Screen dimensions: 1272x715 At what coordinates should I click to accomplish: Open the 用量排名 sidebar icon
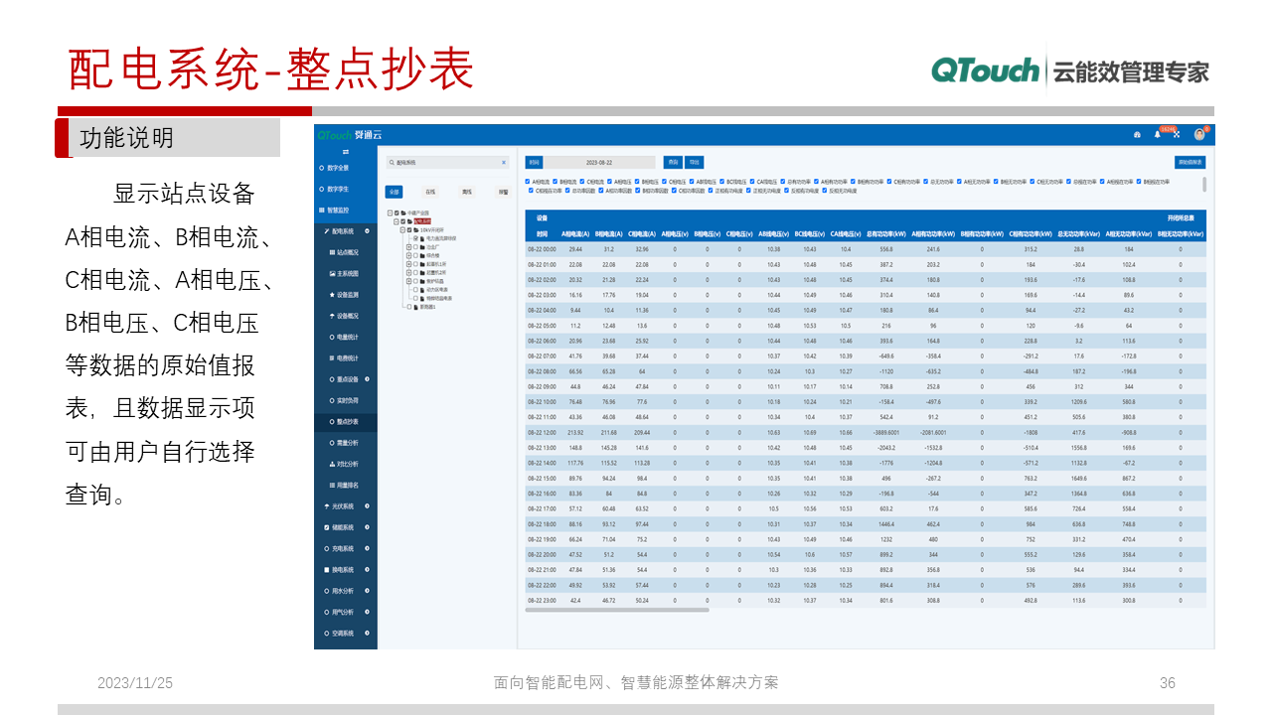click(x=346, y=484)
